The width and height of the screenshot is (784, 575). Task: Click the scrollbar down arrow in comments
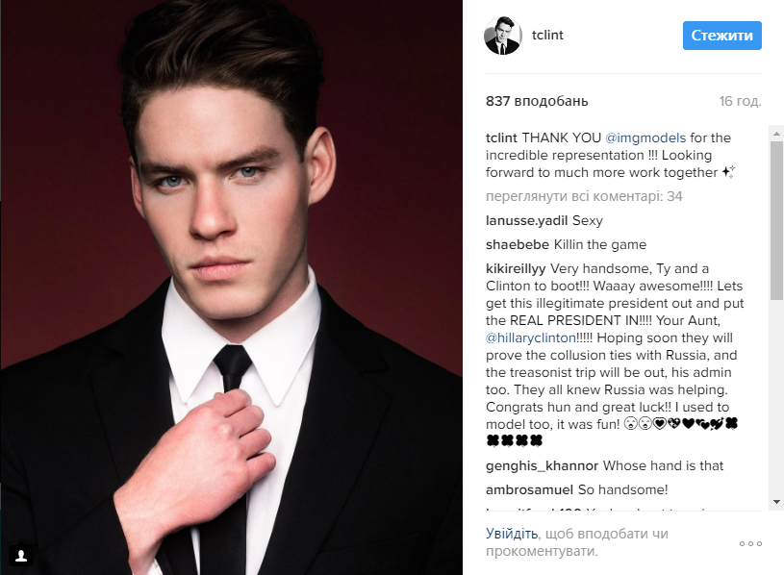coord(776,502)
